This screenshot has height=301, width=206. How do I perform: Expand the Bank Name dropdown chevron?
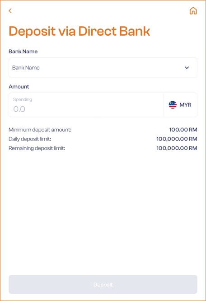coord(187,68)
